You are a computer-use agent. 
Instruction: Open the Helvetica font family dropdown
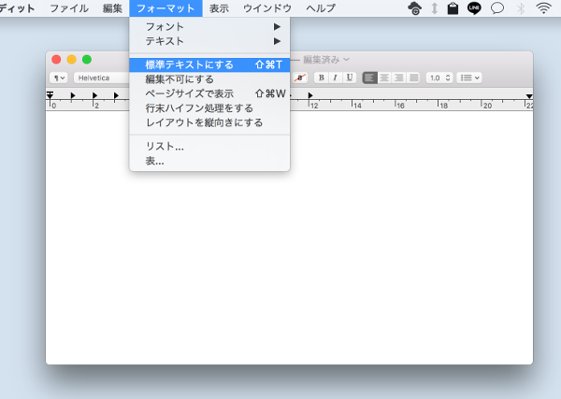[101, 78]
